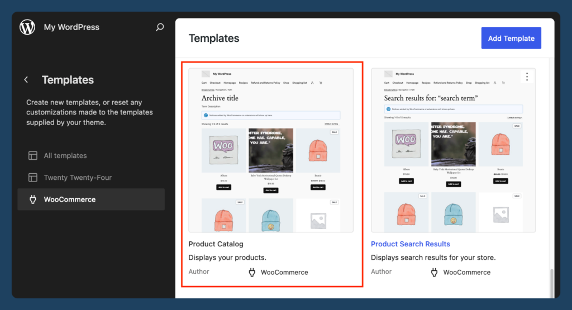Open the Product Search Results preview thumbnail
Image resolution: width=572 pixels, height=310 pixels.
click(453, 150)
